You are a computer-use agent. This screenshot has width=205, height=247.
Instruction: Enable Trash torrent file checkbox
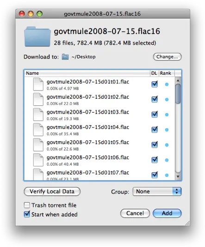pyautogui.click(x=27, y=205)
